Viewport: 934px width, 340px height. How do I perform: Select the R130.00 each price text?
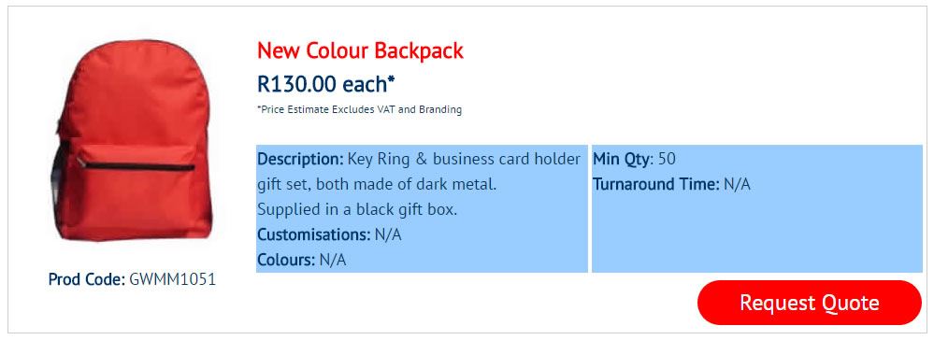pyautogui.click(x=326, y=84)
